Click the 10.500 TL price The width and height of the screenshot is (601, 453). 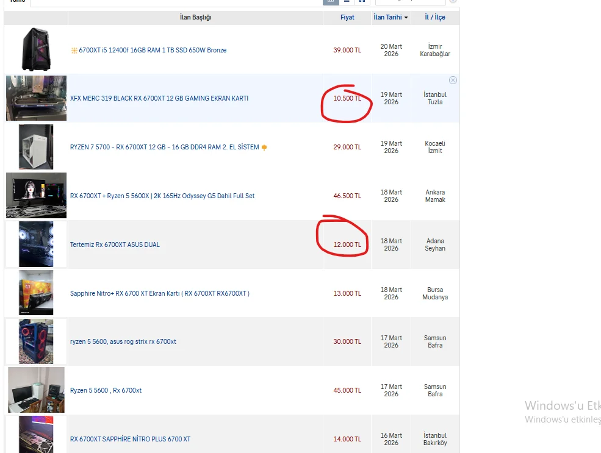[x=347, y=98]
